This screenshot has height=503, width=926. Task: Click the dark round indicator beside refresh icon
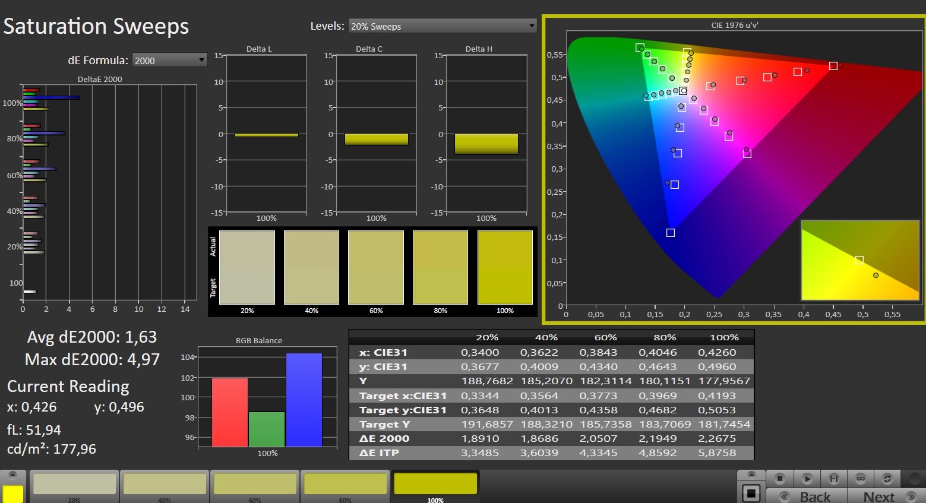[x=914, y=479]
